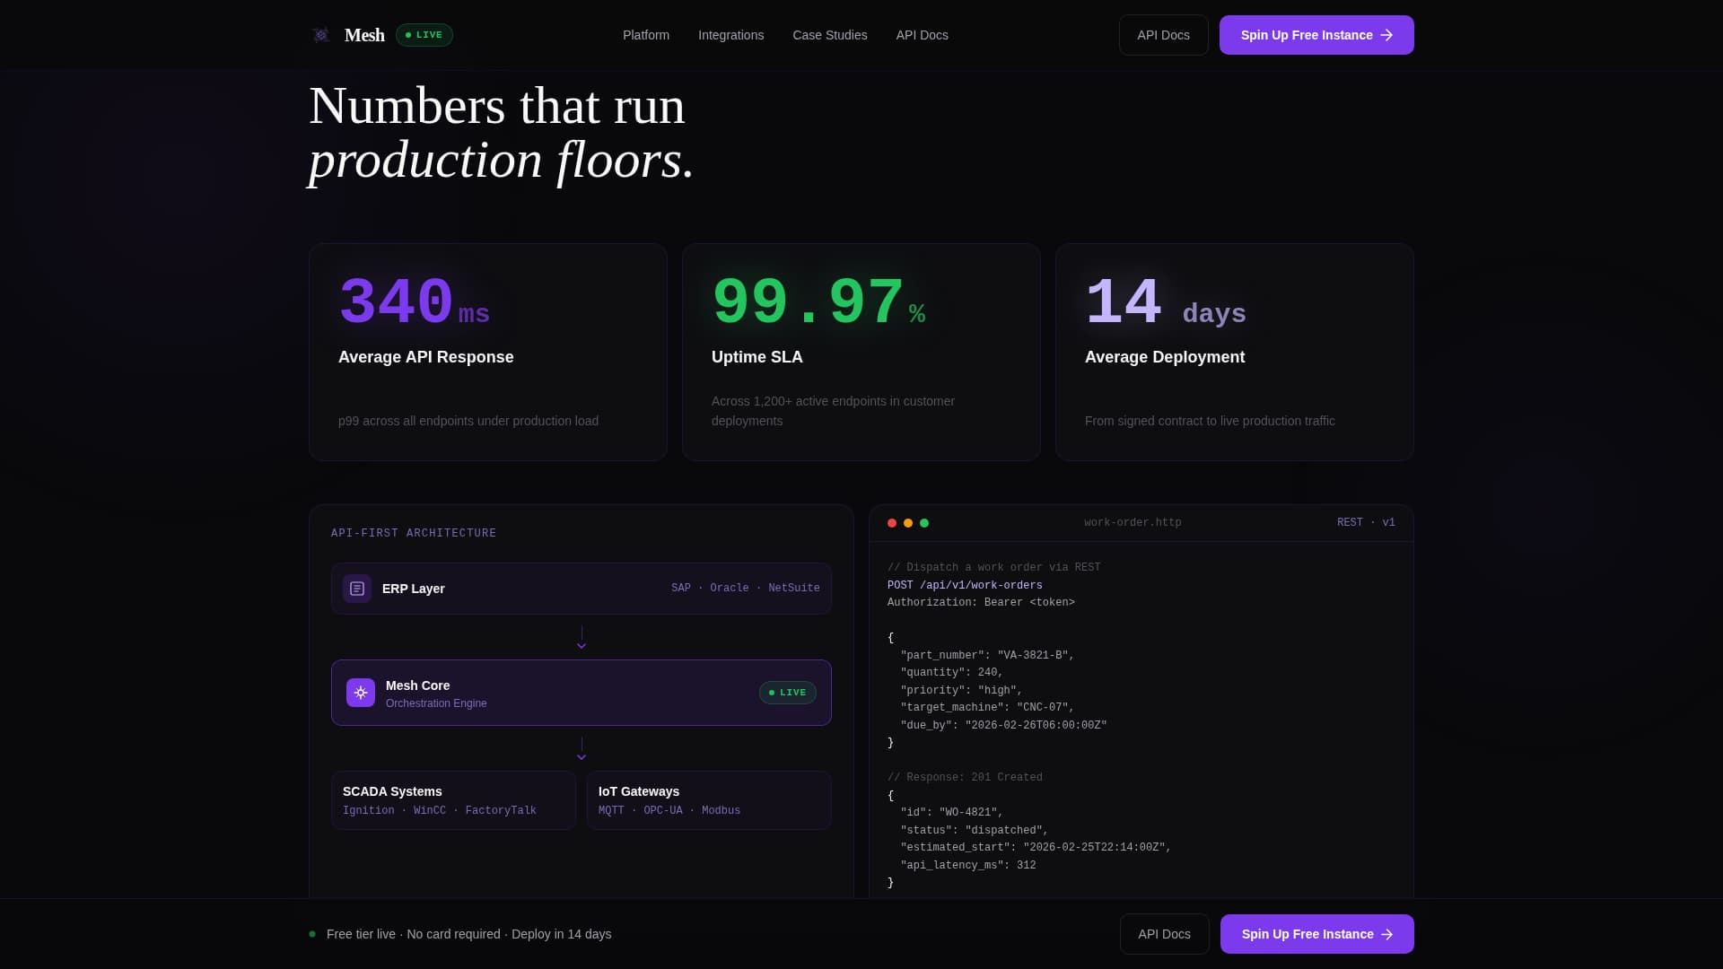Image resolution: width=1723 pixels, height=969 pixels.
Task: Click the "SCADA Systems" title
Action: (392, 791)
